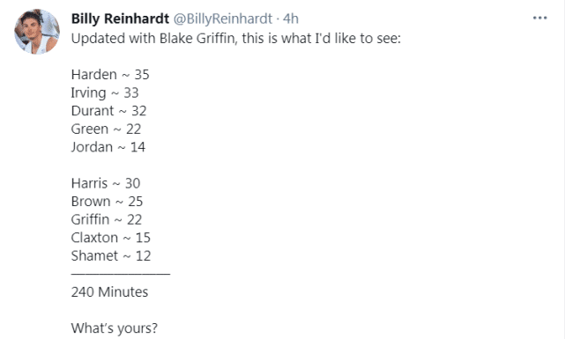Click the phrase 'this is what I'd like to see'
The height and width of the screenshot is (339, 565).
(x=320, y=38)
